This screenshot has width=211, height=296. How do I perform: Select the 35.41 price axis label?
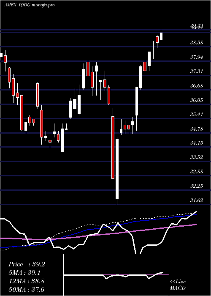[x=197, y=115]
